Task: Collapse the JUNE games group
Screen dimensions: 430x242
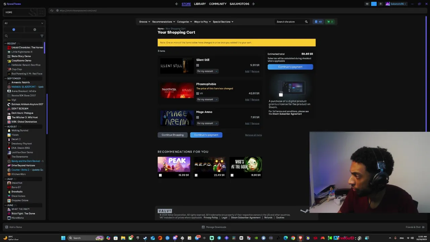Action: 6,205
